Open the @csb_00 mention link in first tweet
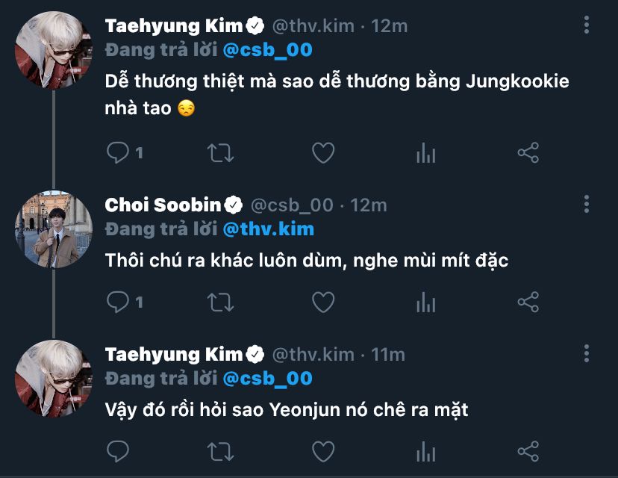 coord(269,51)
